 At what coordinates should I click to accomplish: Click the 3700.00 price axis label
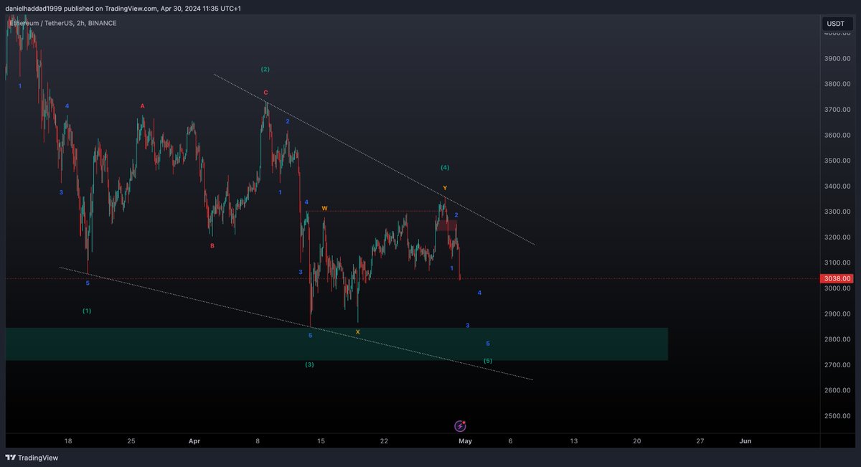coord(837,110)
